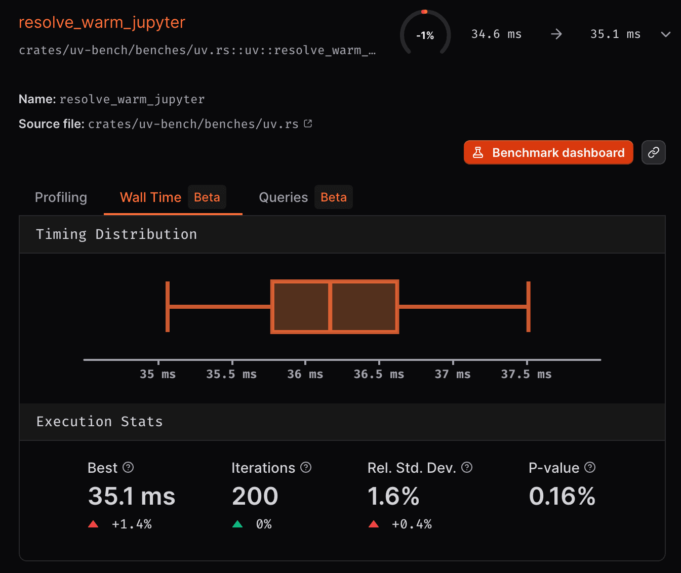Click the help icon beside Iterations
Screen dimensions: 681x573
pyautogui.click(x=306, y=468)
